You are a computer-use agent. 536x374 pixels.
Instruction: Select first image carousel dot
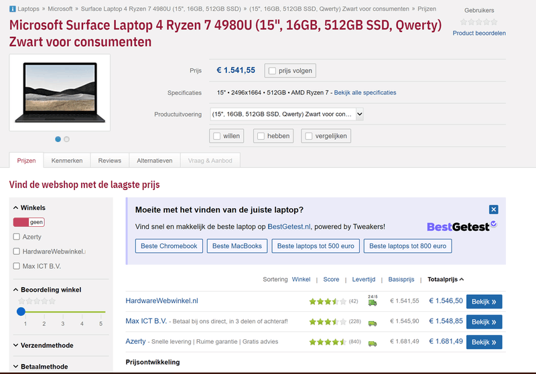(58, 139)
